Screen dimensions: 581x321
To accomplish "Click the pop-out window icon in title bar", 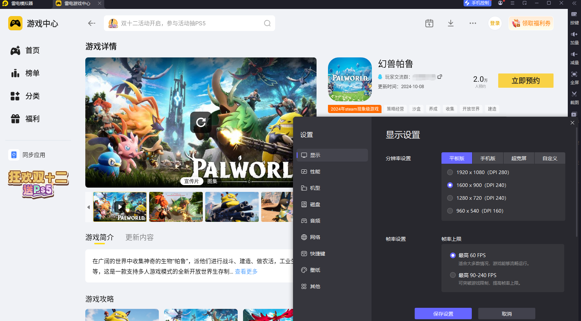I will click(525, 3).
